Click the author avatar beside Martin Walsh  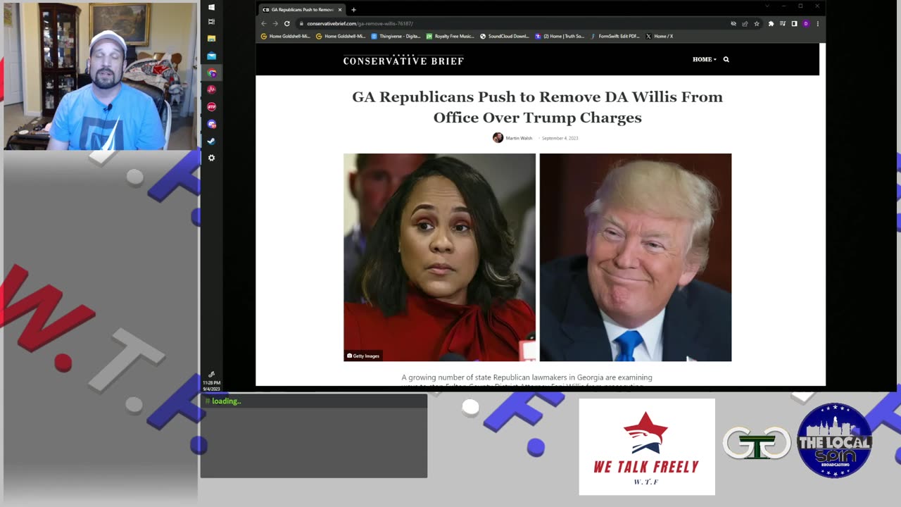(x=498, y=137)
